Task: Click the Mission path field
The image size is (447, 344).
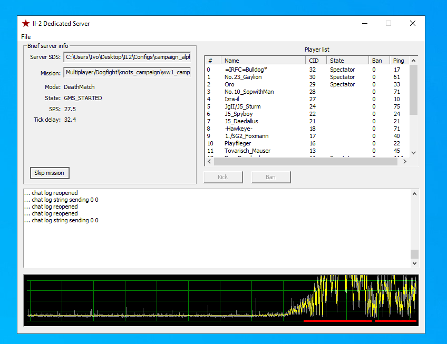Action: [127, 72]
